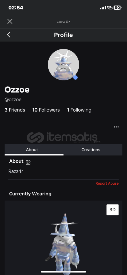Edit the About section with pencil icon
127x275 pixels.
28,162
